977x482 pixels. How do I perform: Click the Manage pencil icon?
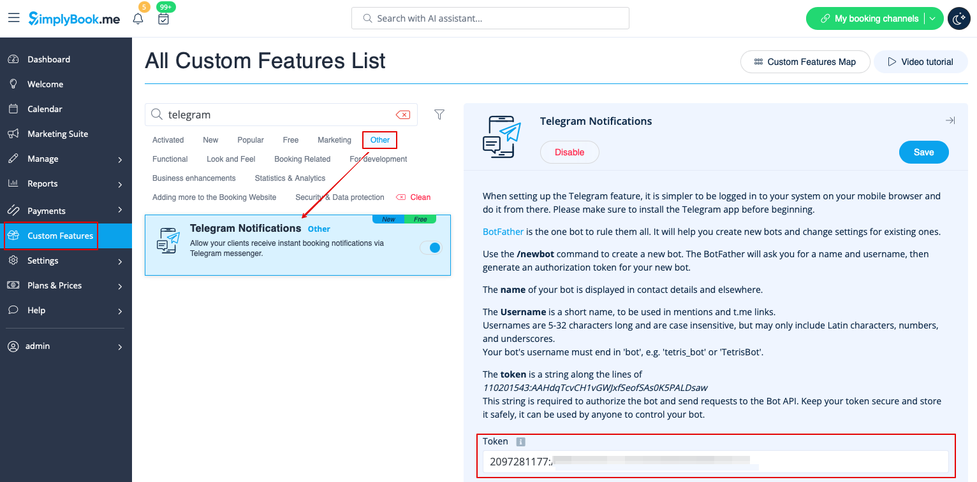13,159
